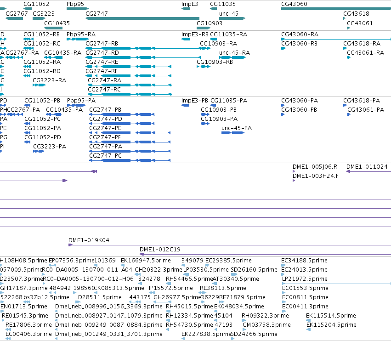Select EST label SD26160.5prime
This screenshot has height=341, width=391.
pyautogui.click(x=254, y=270)
